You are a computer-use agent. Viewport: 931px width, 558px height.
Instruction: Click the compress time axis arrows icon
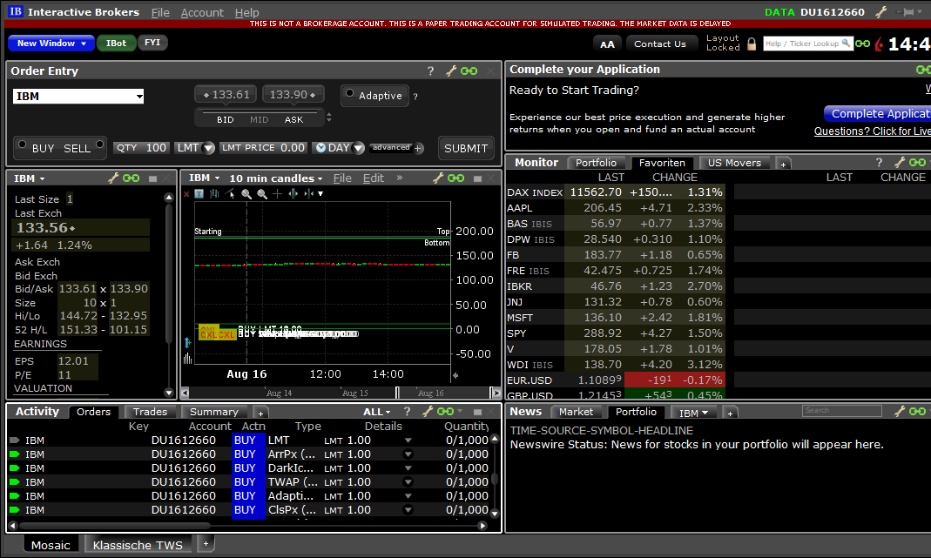[309, 193]
